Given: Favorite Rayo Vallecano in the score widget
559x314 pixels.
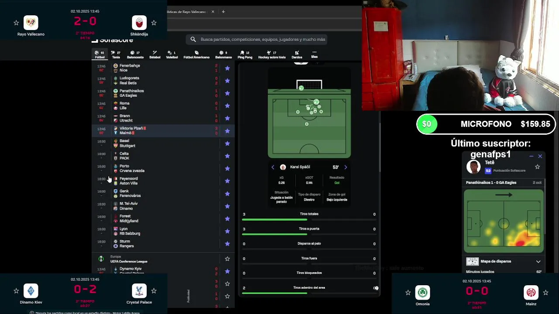Looking at the screenshot, I should coord(16,23).
